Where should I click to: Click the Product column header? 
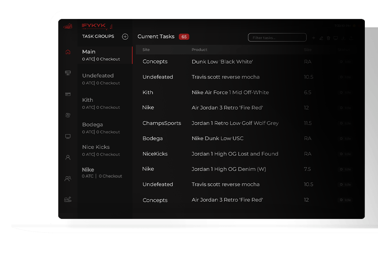(199, 50)
